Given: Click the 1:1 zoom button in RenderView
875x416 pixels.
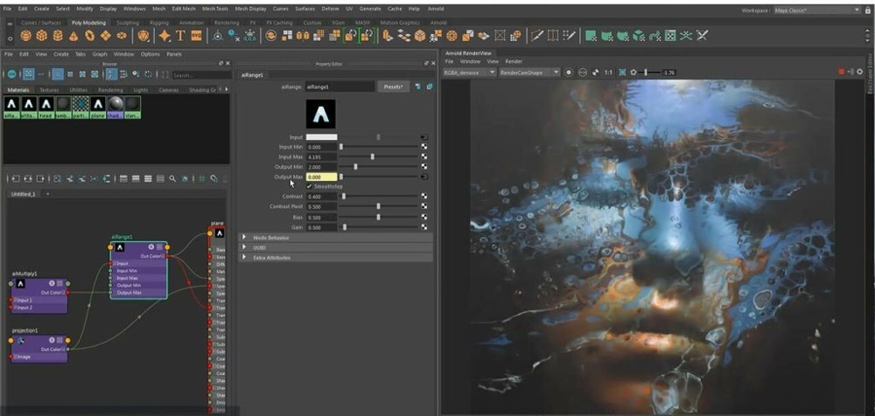Looking at the screenshot, I should pos(607,72).
